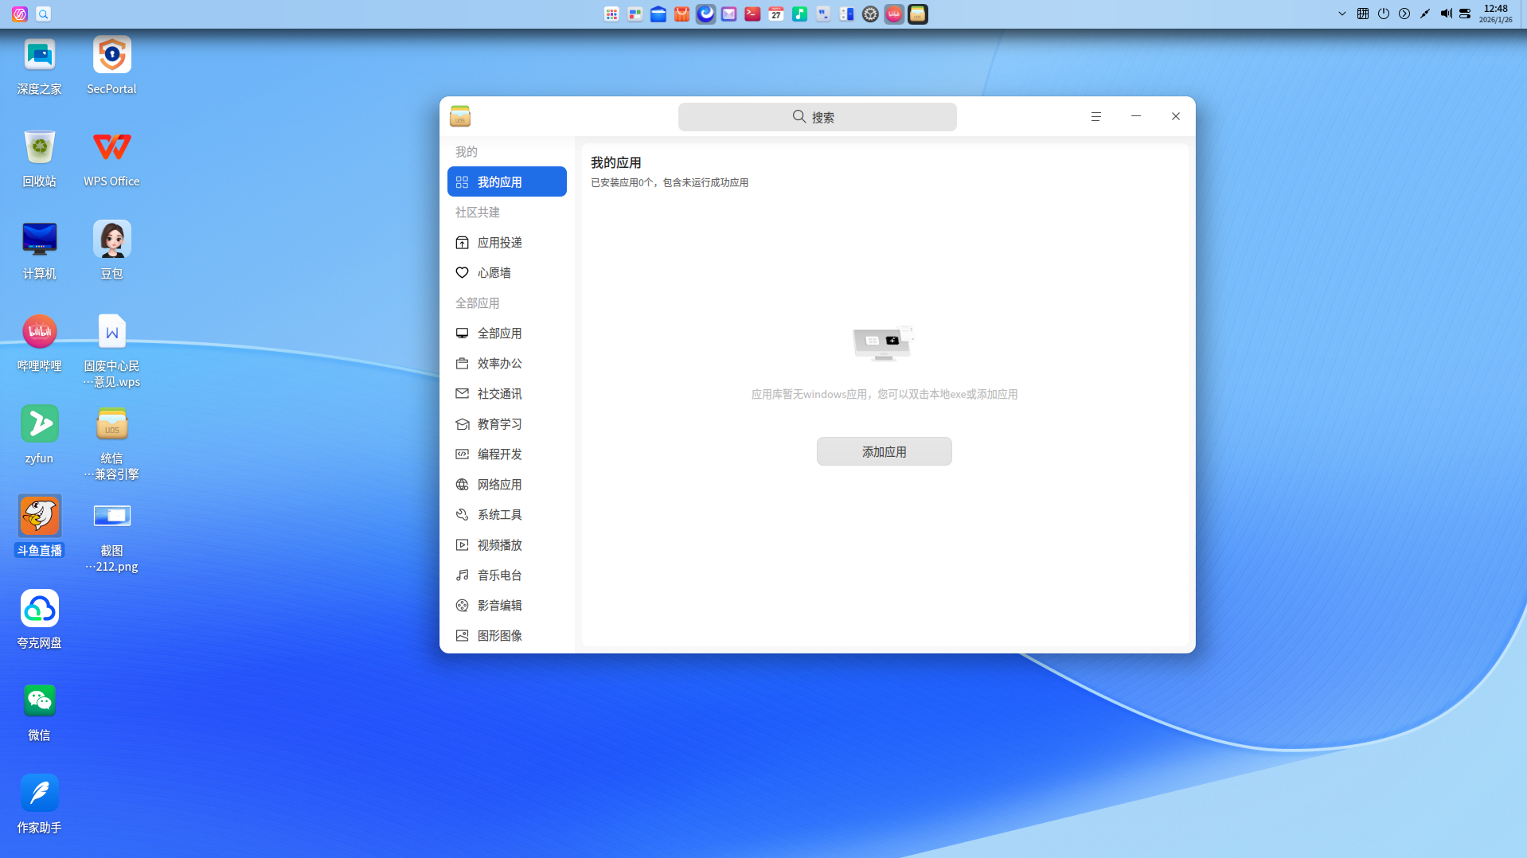The image size is (1527, 858).
Task: Select SecPortal desktop icon
Action: (111, 66)
